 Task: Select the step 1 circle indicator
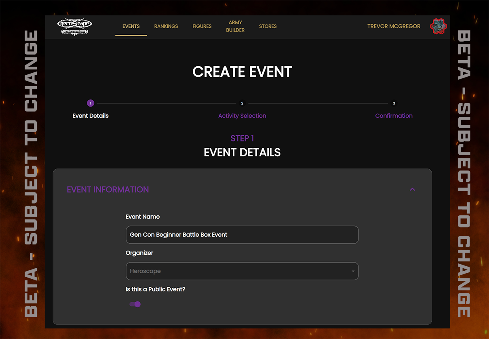pyautogui.click(x=91, y=103)
